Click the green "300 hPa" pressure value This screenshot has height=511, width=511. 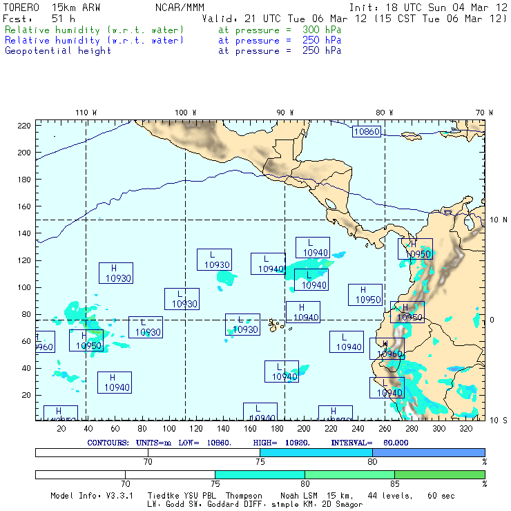[322, 30]
